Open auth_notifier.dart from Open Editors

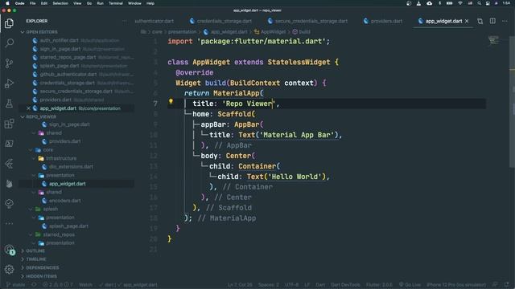(59, 40)
